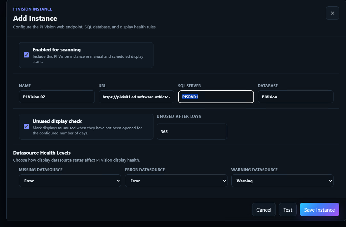Click the Enabled for scanning title text
346x227 pixels.
click(56, 50)
